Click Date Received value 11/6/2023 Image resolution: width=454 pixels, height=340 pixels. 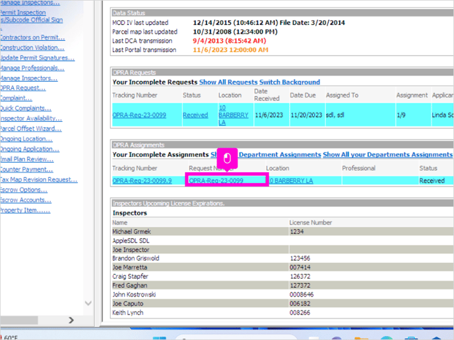click(269, 115)
